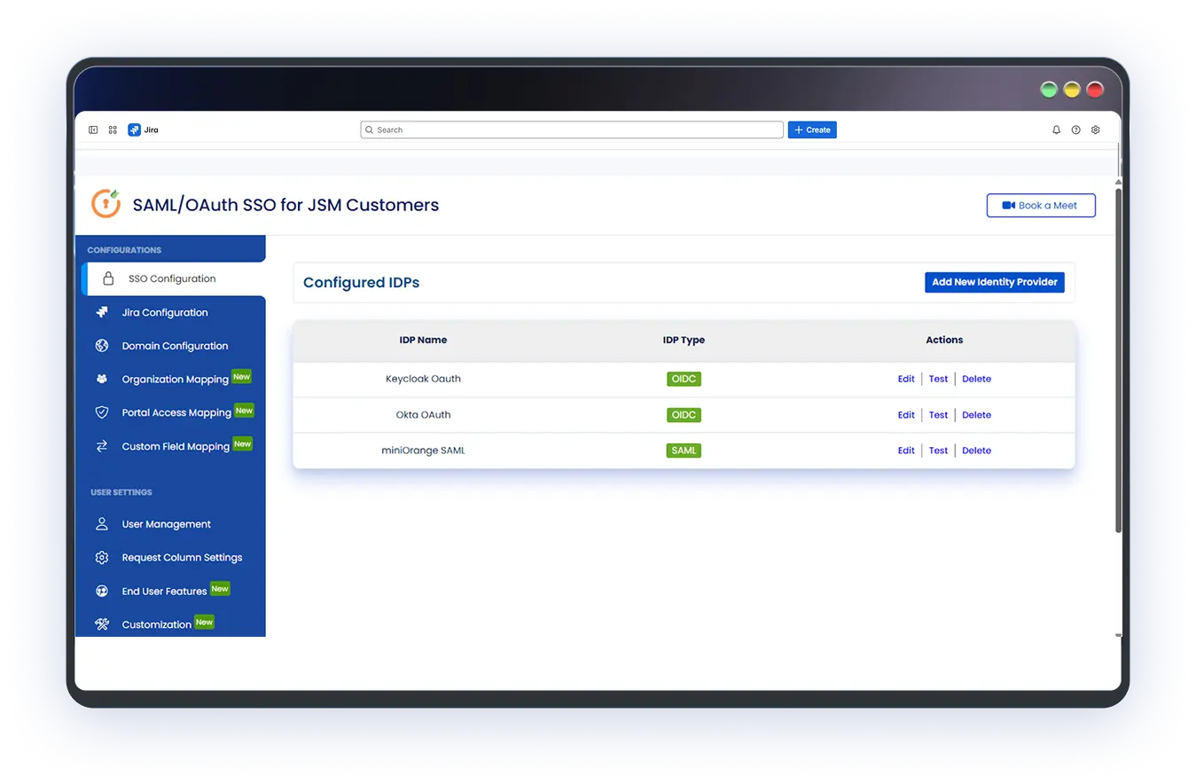Edit the Okta OAuth IDP
Image resolution: width=1196 pixels, height=784 pixels.
point(906,415)
